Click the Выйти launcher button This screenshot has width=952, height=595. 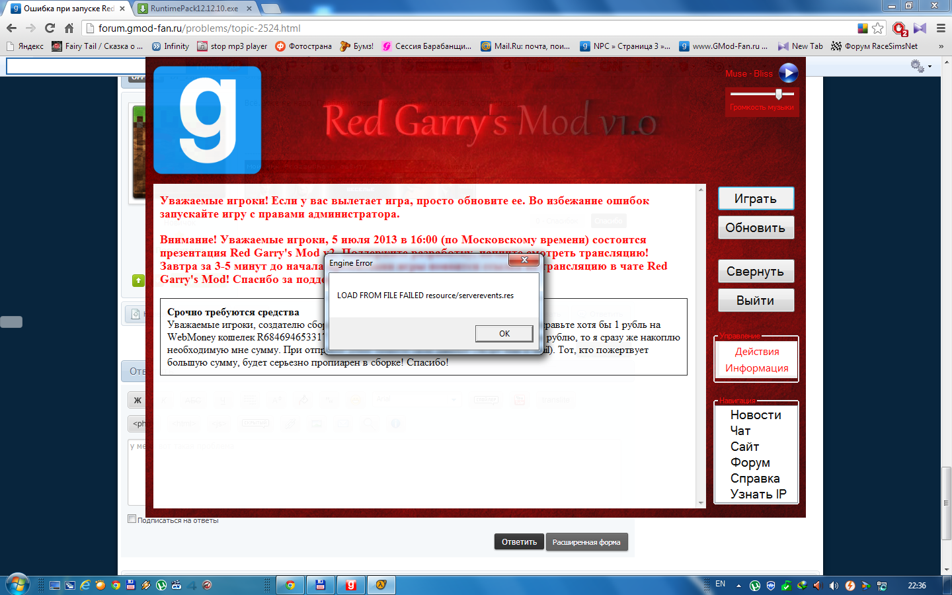coord(756,301)
